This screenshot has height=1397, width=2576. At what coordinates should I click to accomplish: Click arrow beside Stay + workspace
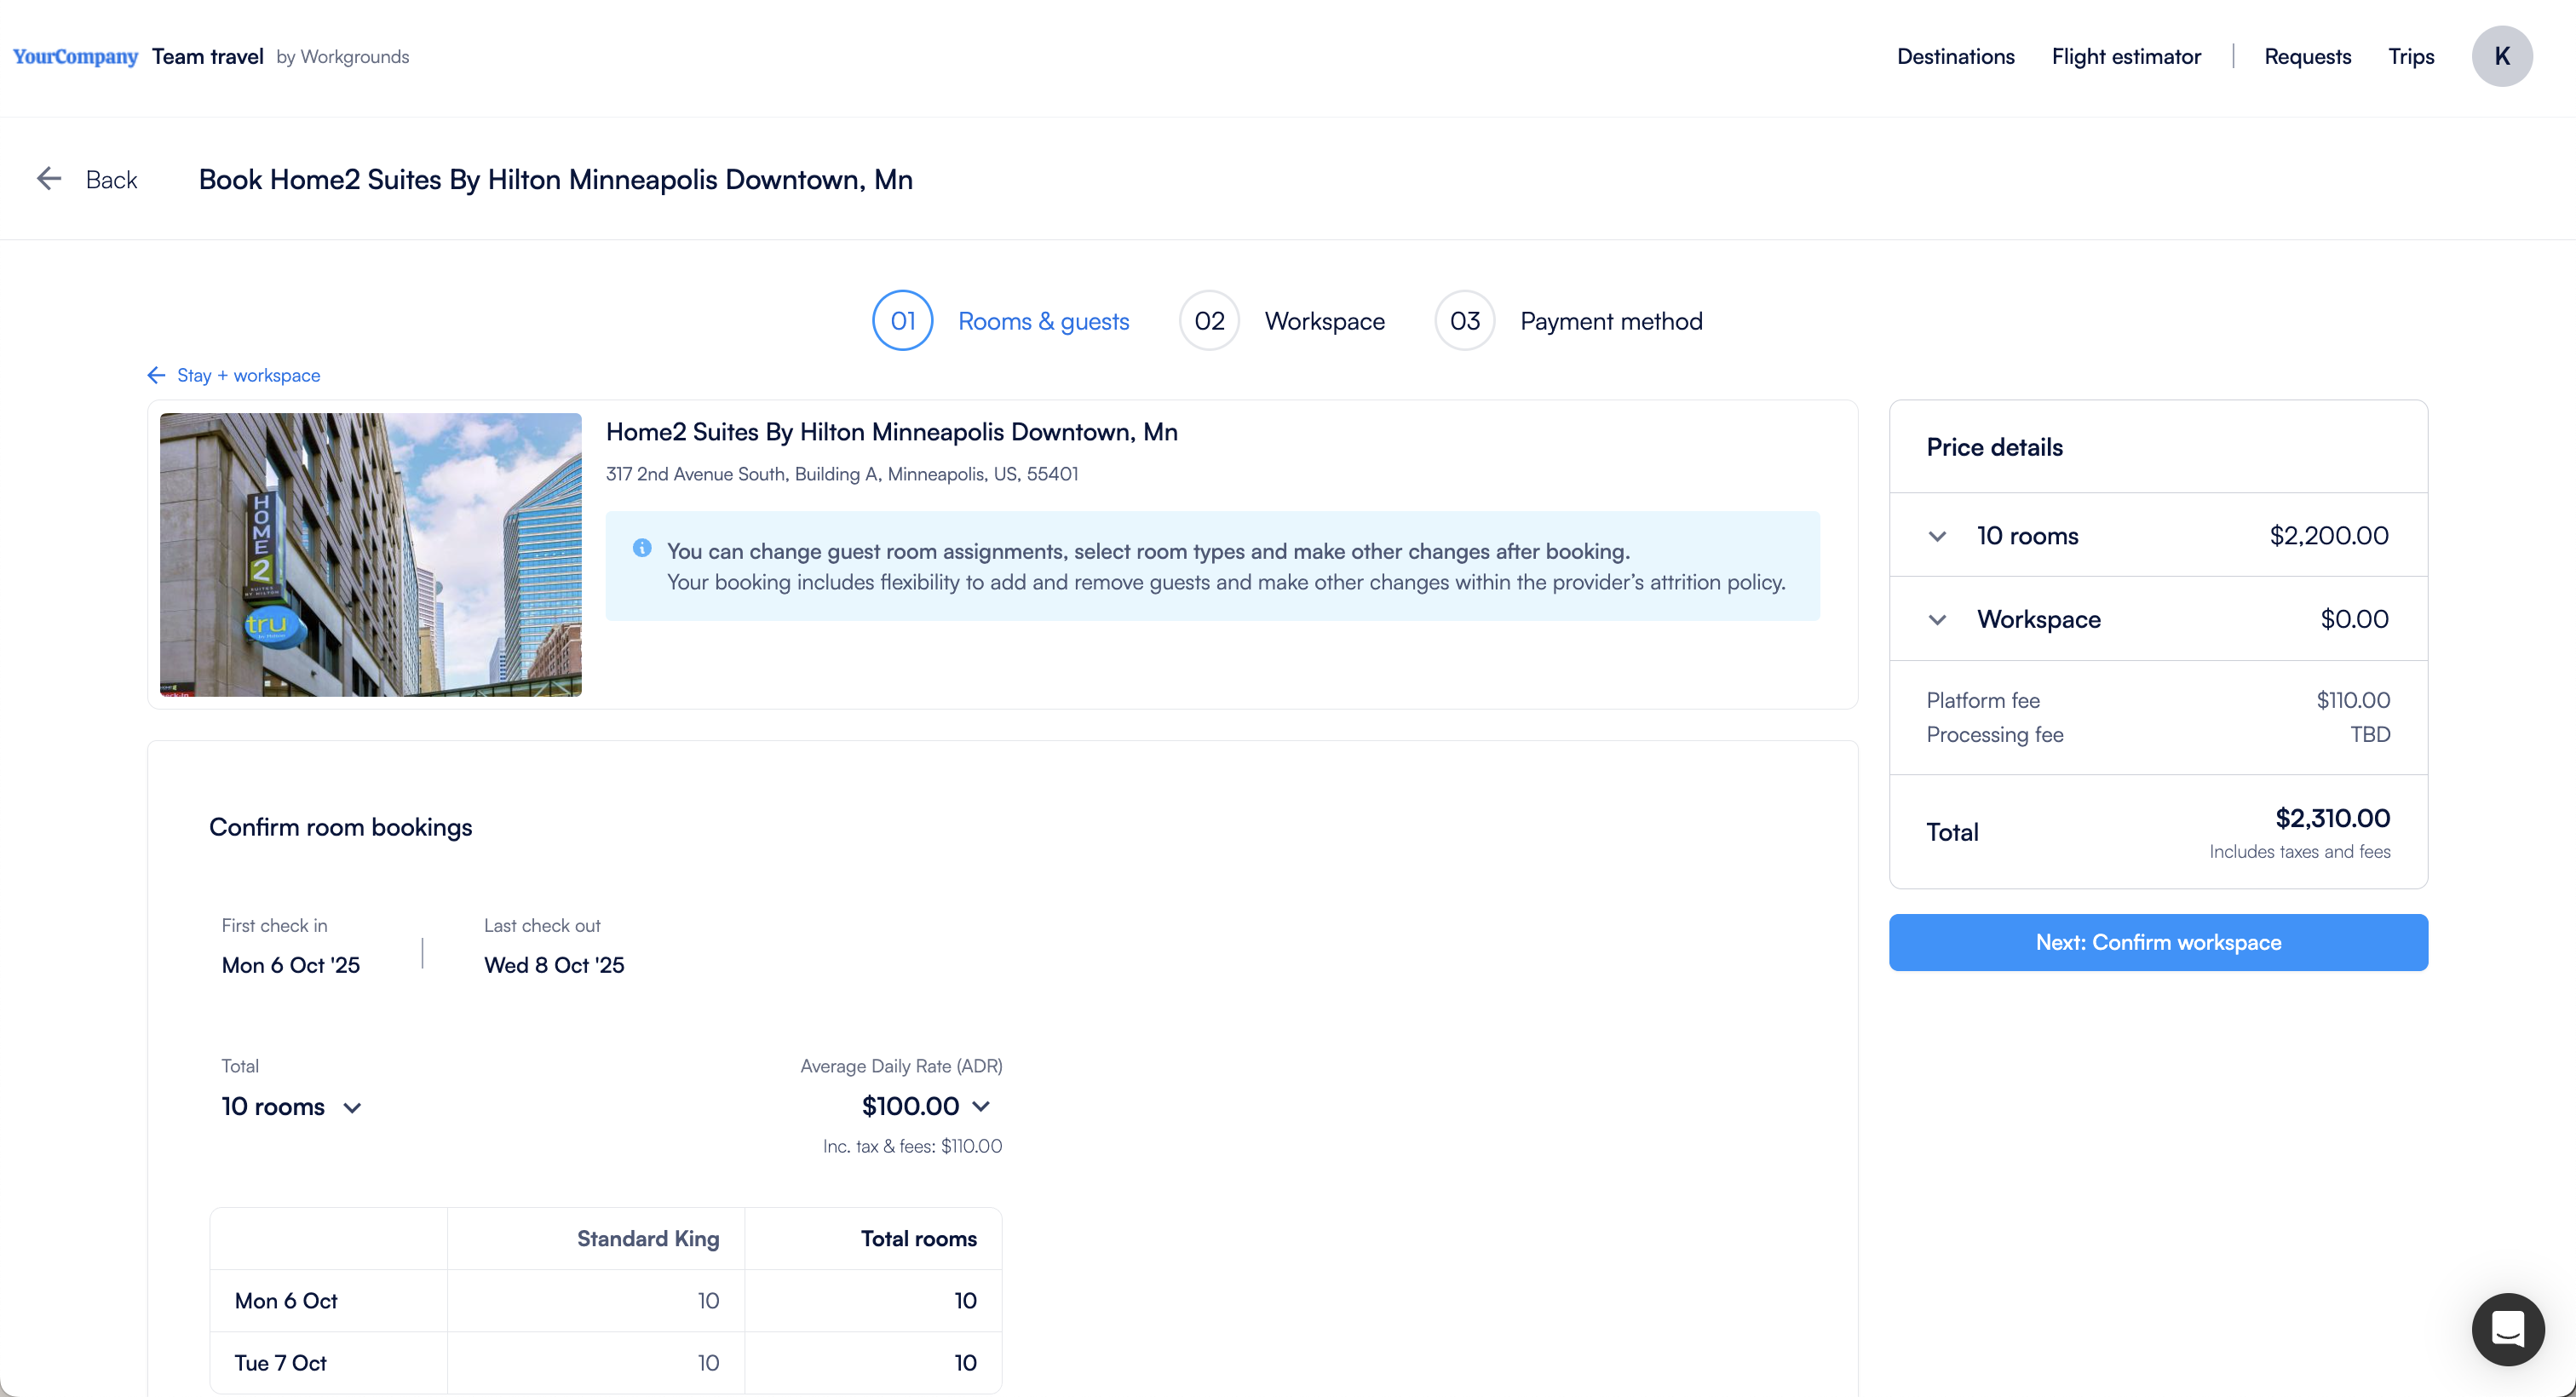pos(156,375)
